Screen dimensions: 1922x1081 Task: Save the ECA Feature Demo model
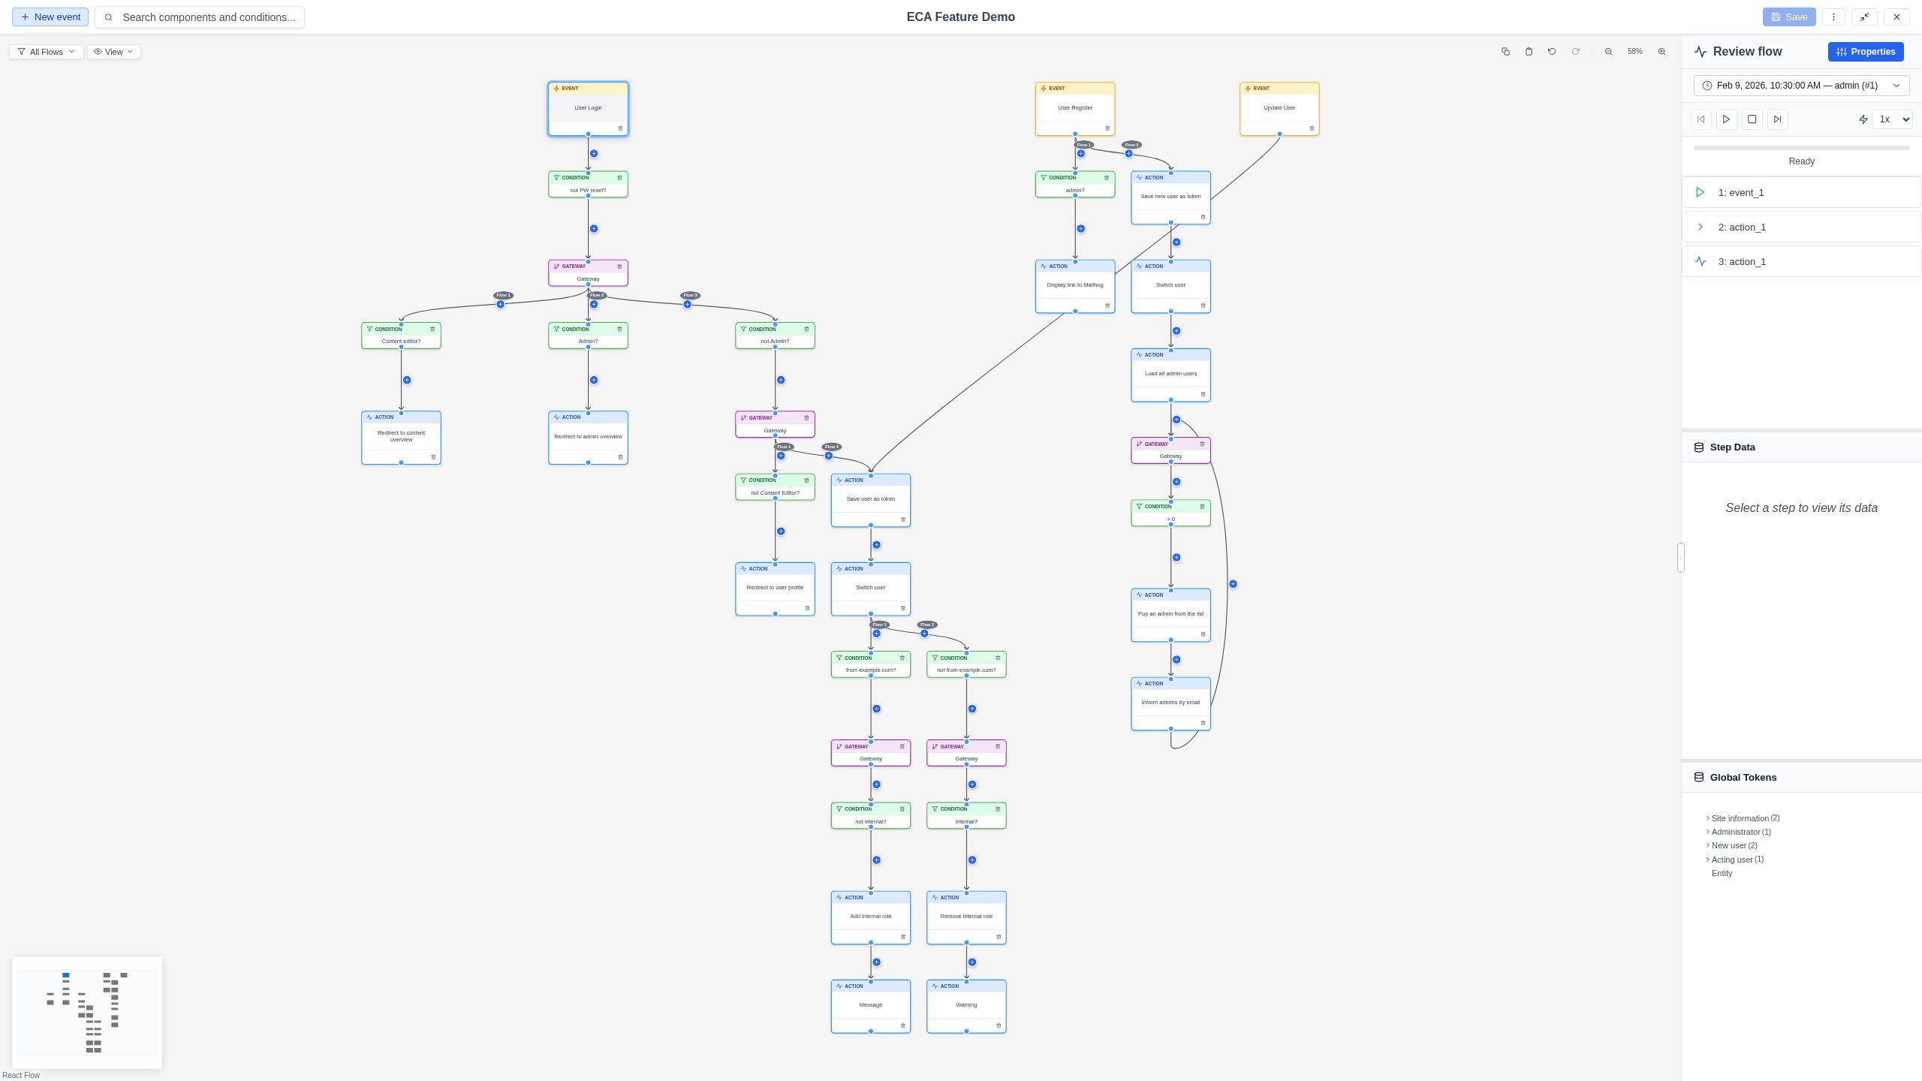pyautogui.click(x=1789, y=17)
